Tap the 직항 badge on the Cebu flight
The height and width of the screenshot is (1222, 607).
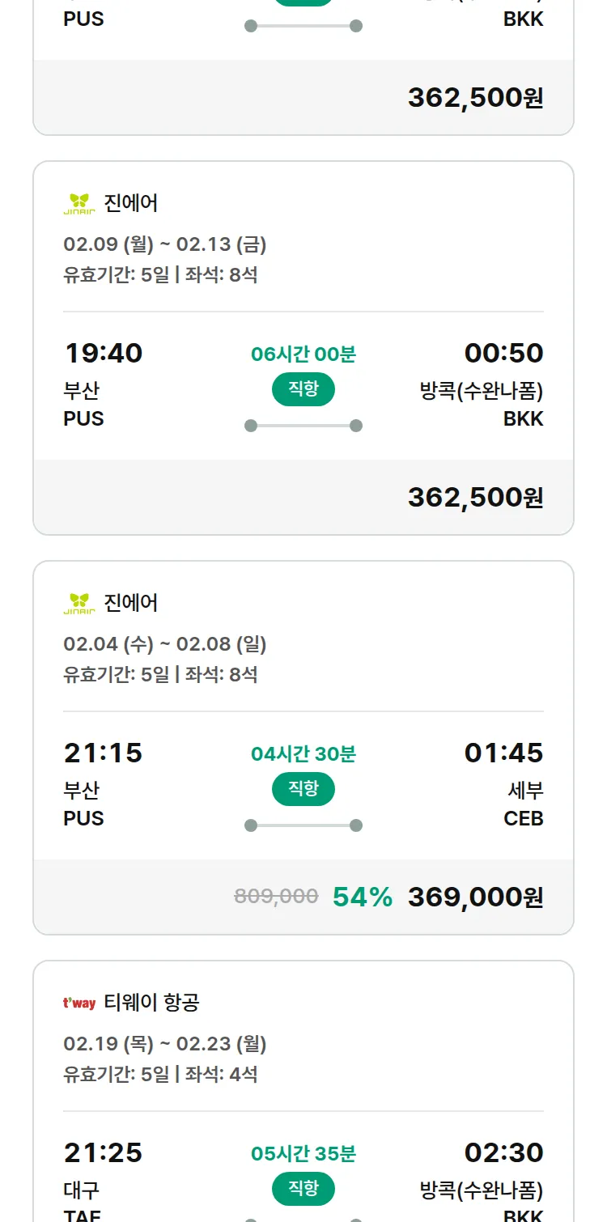coord(303,789)
